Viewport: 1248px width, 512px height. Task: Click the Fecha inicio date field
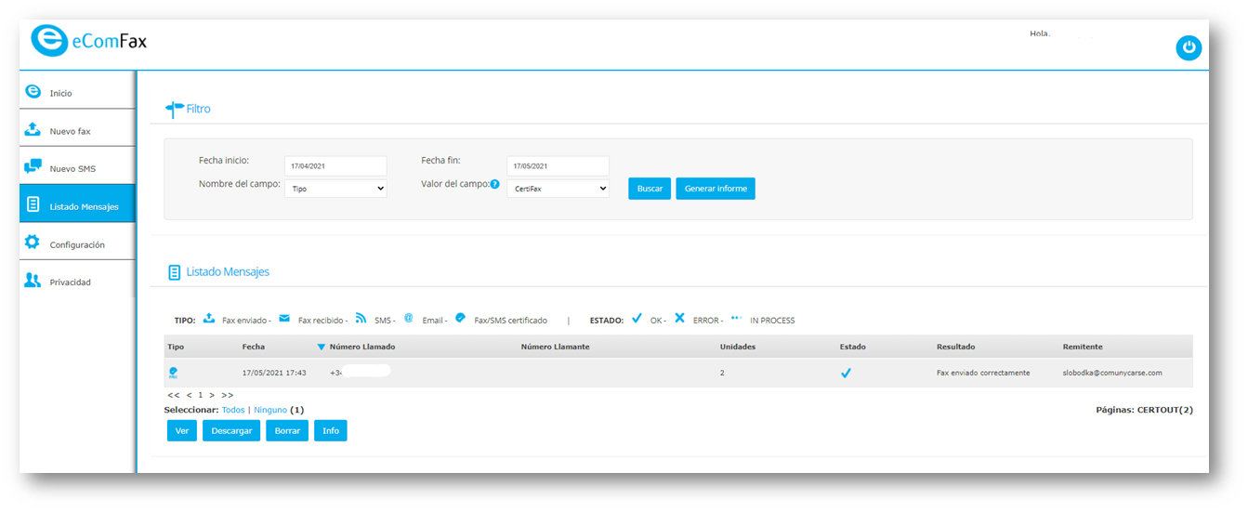click(335, 165)
